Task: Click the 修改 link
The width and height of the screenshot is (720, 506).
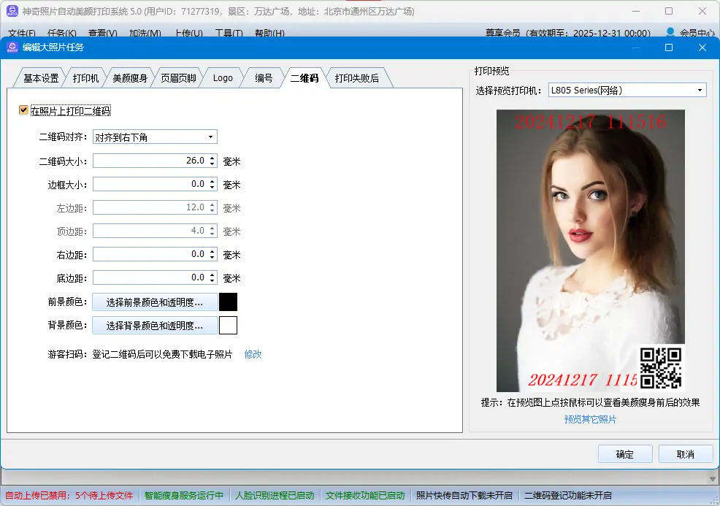Action: pyautogui.click(x=253, y=354)
